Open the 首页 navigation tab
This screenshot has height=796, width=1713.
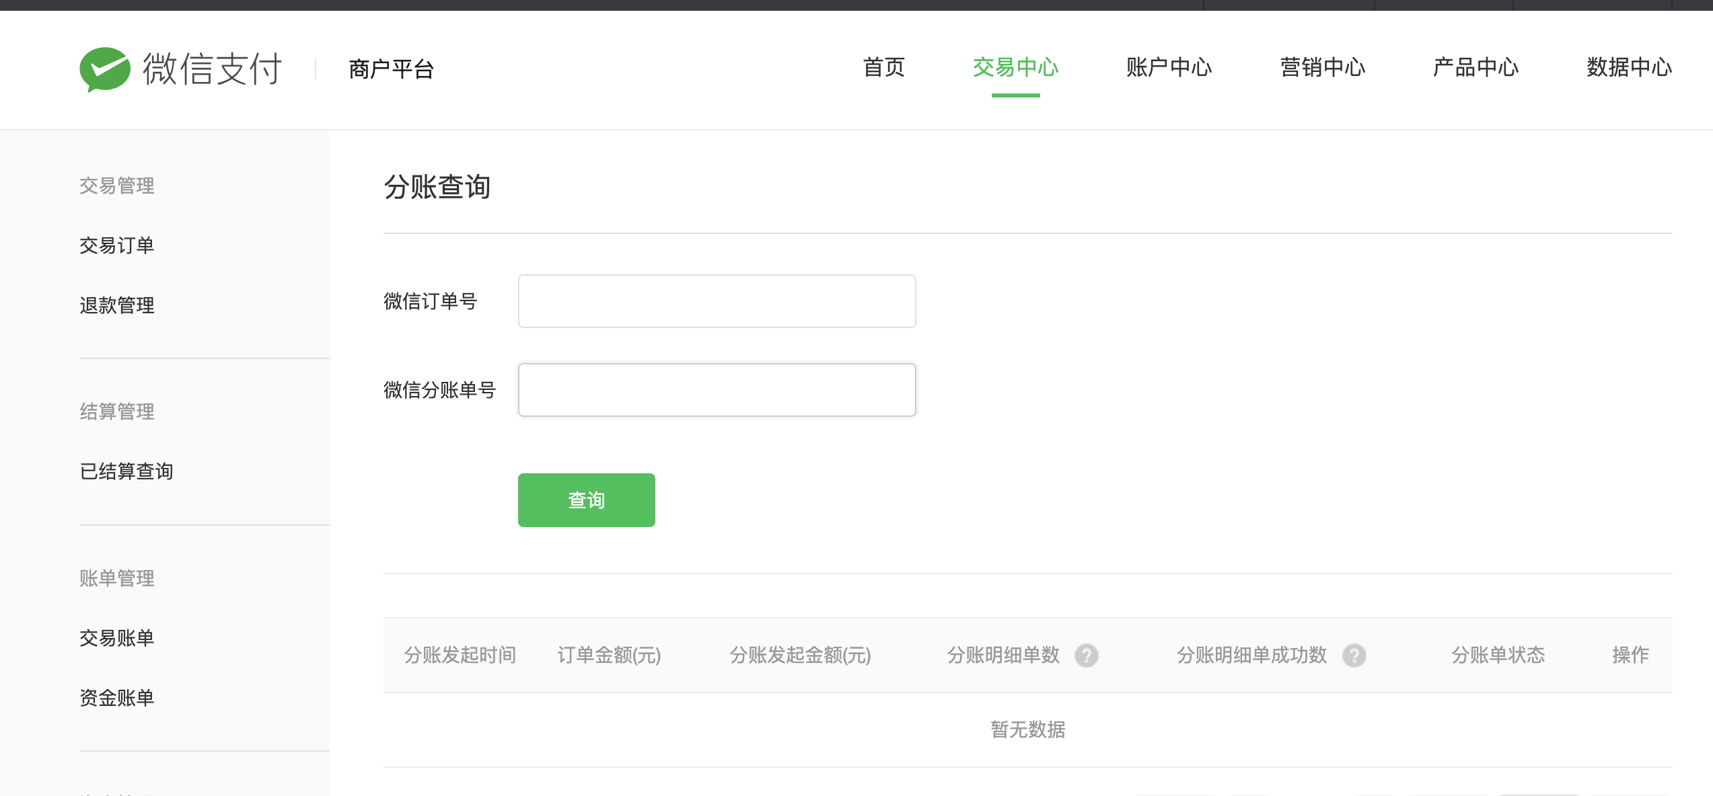[x=883, y=67]
